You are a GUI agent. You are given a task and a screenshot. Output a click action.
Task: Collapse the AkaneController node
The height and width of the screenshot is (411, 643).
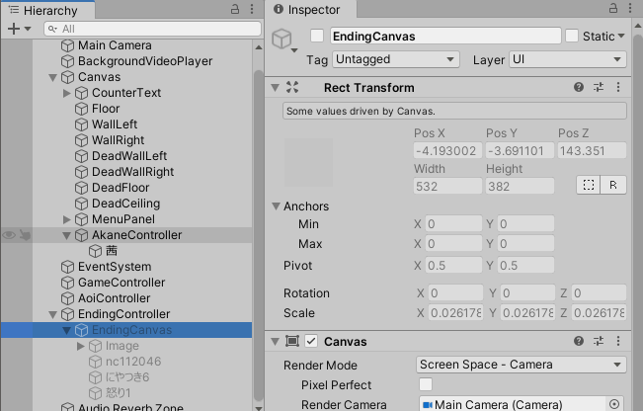(x=66, y=235)
